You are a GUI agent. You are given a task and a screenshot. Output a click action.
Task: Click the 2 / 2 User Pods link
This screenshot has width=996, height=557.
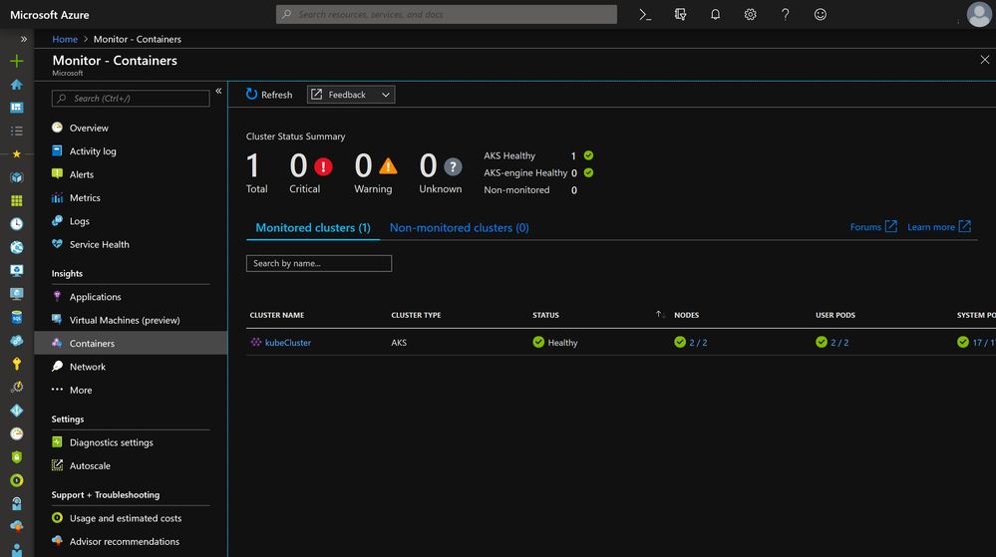click(839, 343)
